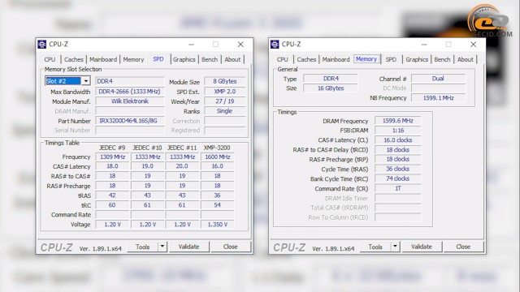Click XMP-3200 tRC value 54
This screenshot has width=520, height=292.
[x=217, y=205]
